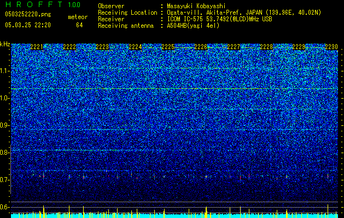The height and width of the screenshot is (218, 344).
Task: Click the Receiving Location label
Action: click(127, 13)
